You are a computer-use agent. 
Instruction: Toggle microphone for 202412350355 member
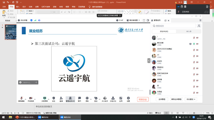pos(194,50)
